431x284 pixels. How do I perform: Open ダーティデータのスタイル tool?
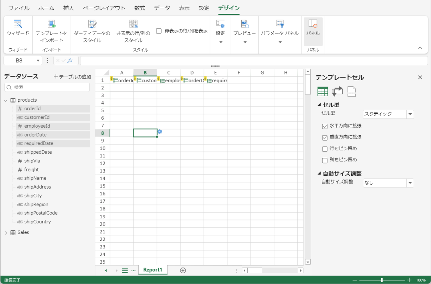tap(92, 24)
